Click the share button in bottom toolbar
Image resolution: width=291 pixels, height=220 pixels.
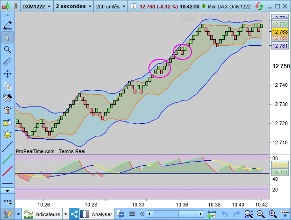(x=74, y=214)
